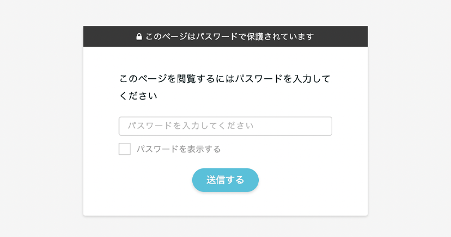Click the password input field
This screenshot has width=451, height=237.
click(225, 126)
